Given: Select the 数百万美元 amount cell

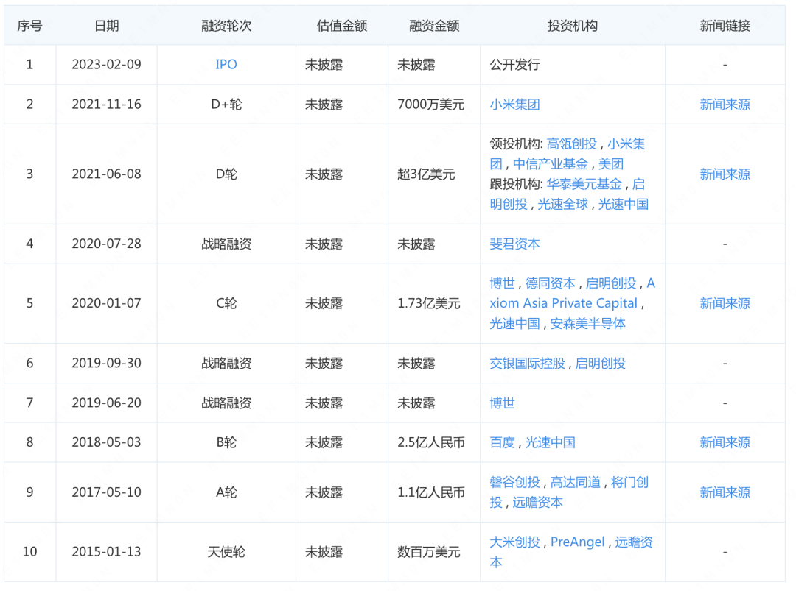Looking at the screenshot, I should [428, 552].
